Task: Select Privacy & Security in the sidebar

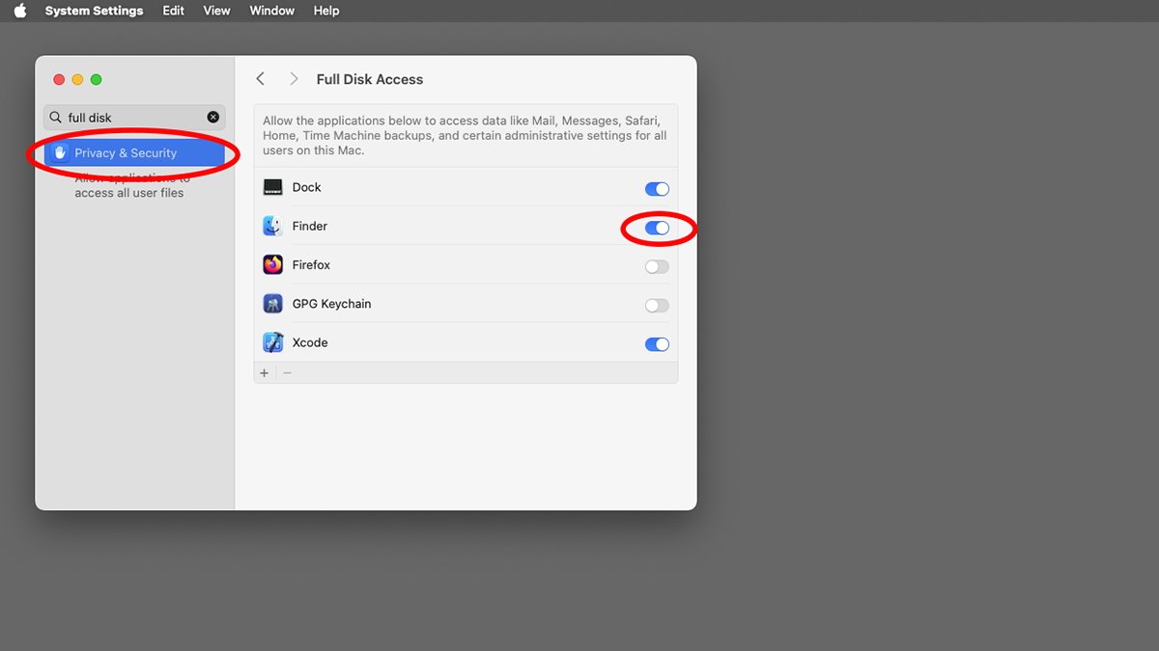Action: 134,153
